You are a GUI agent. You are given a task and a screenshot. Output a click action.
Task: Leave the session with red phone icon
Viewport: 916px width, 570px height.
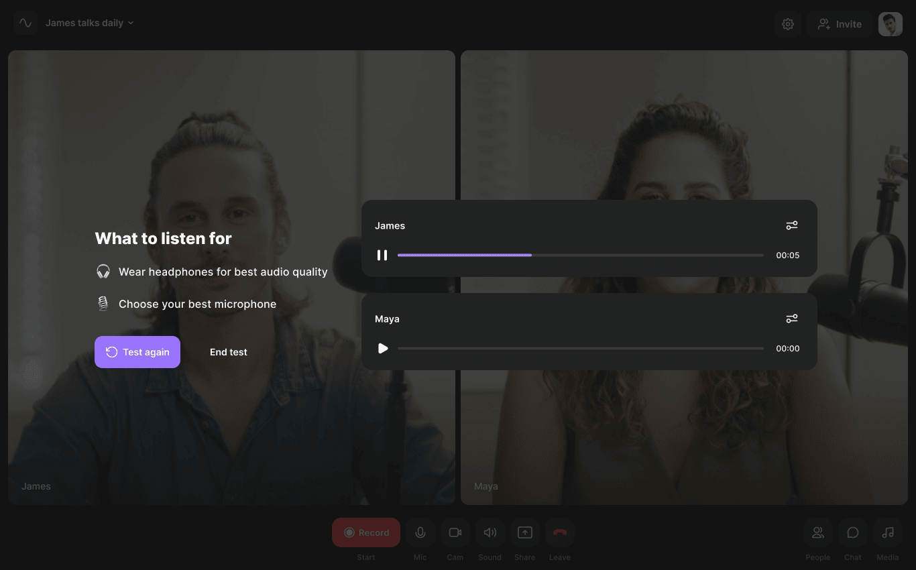(560, 532)
